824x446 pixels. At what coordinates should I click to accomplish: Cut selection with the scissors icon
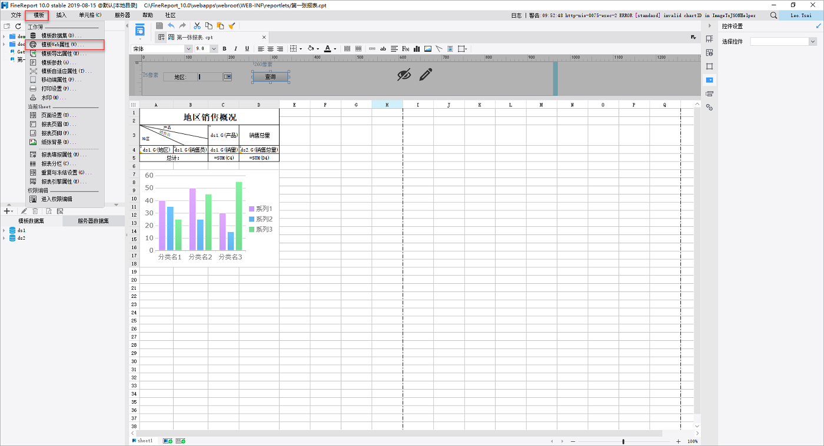[197, 26]
